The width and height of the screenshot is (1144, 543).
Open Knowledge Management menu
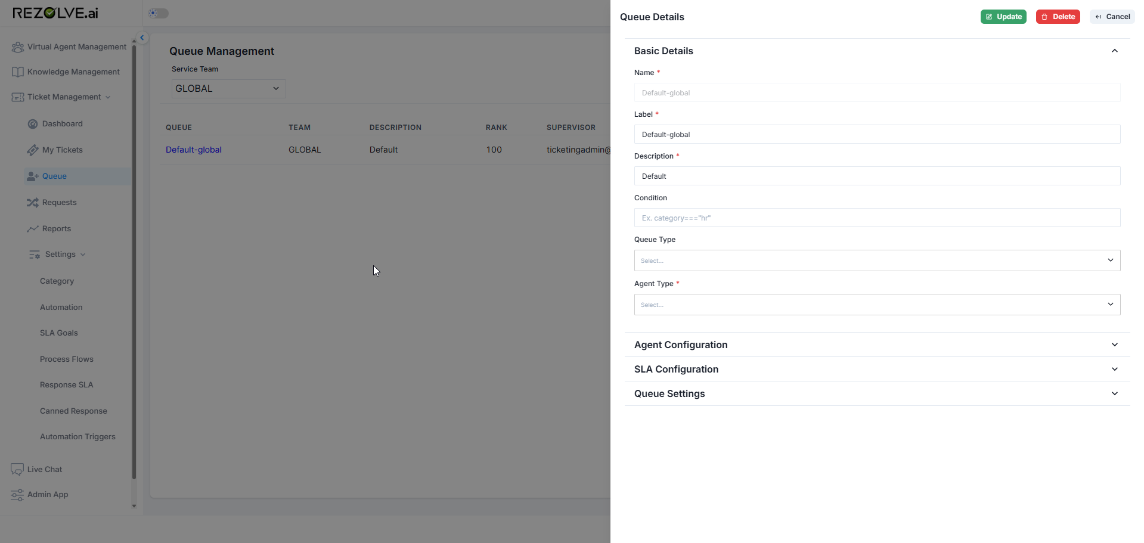point(73,72)
